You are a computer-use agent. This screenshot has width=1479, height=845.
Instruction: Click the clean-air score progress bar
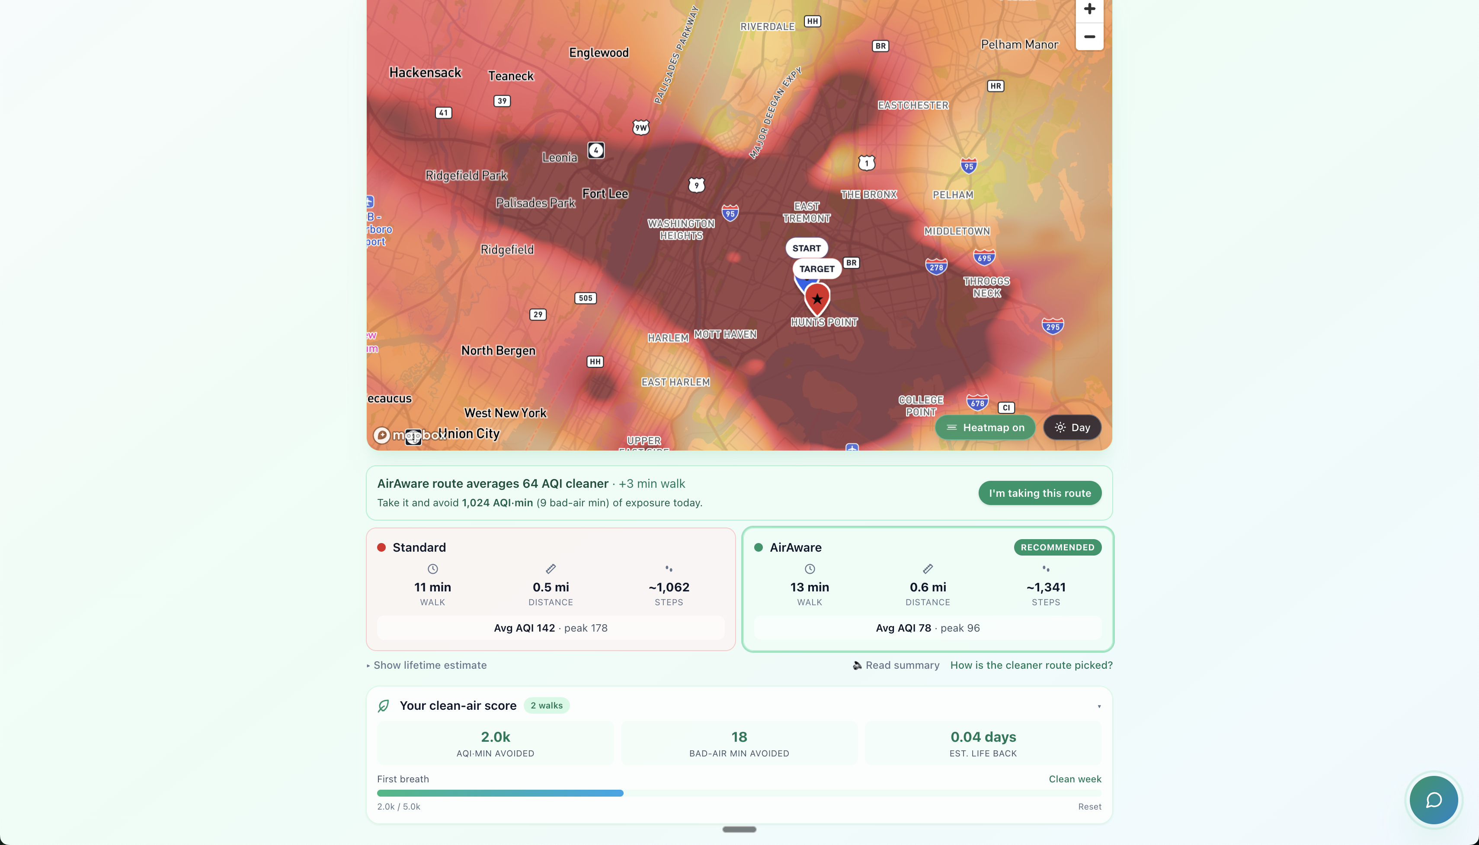pos(738,793)
